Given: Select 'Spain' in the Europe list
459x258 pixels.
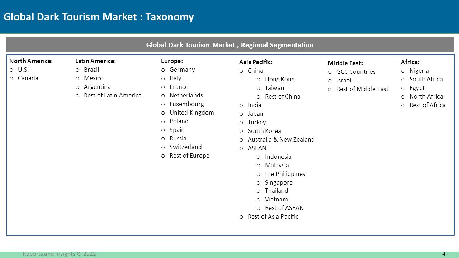Looking at the screenshot, I should coord(177,130).
